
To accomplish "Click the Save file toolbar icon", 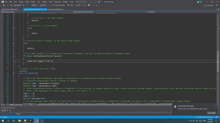I will tap(18, 5).
